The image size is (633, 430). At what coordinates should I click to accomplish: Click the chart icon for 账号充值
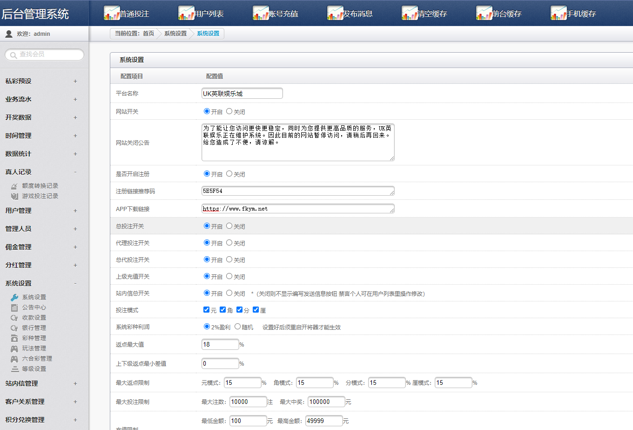(260, 13)
